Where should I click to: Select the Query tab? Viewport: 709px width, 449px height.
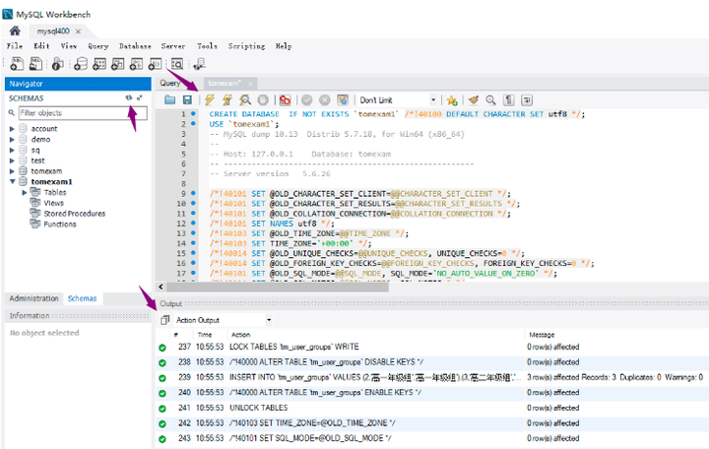[170, 83]
